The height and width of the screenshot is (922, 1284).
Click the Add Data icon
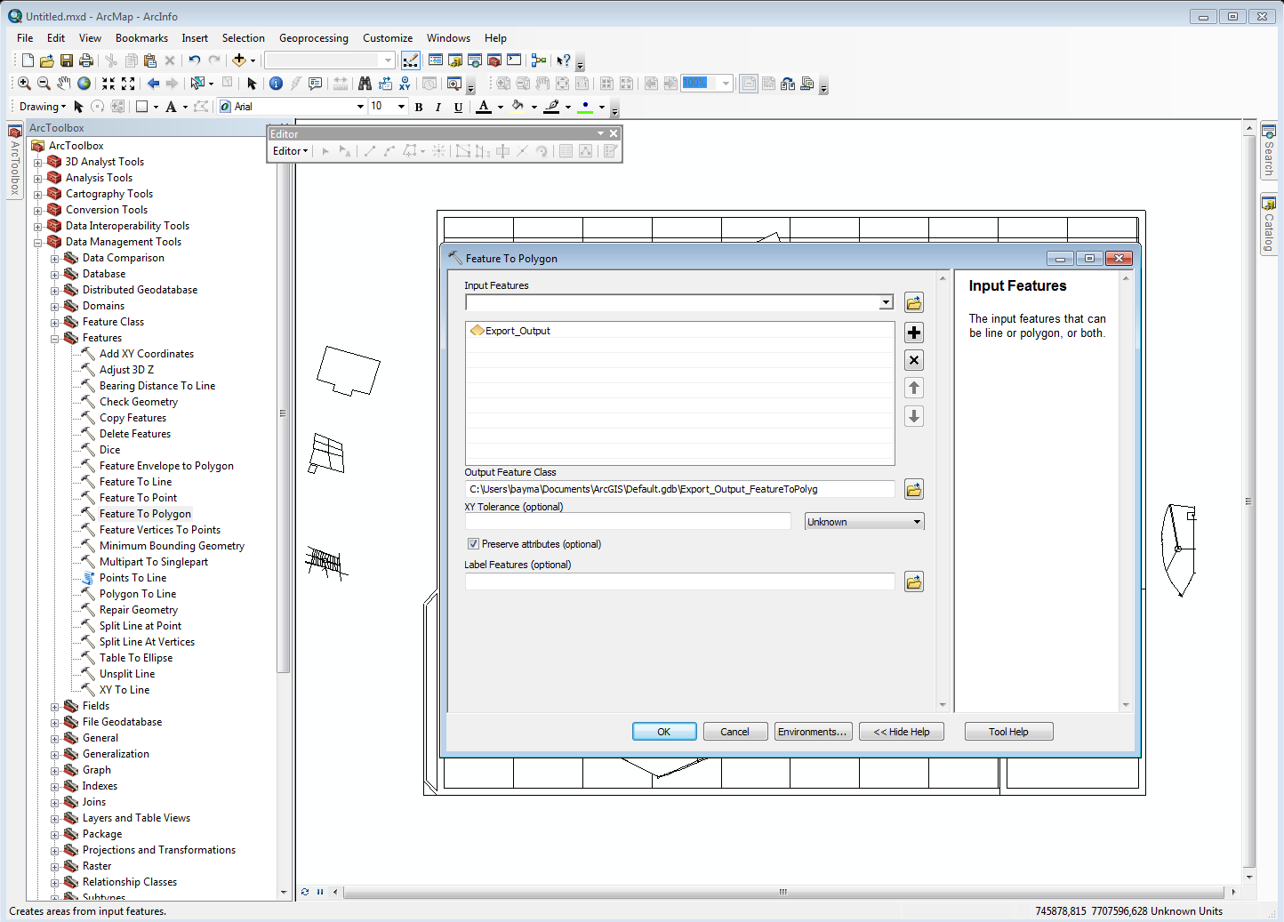238,60
